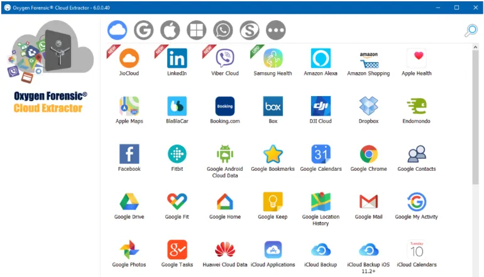Select Fitbit service
Image resolution: width=484 pixels, height=277 pixels.
click(177, 158)
